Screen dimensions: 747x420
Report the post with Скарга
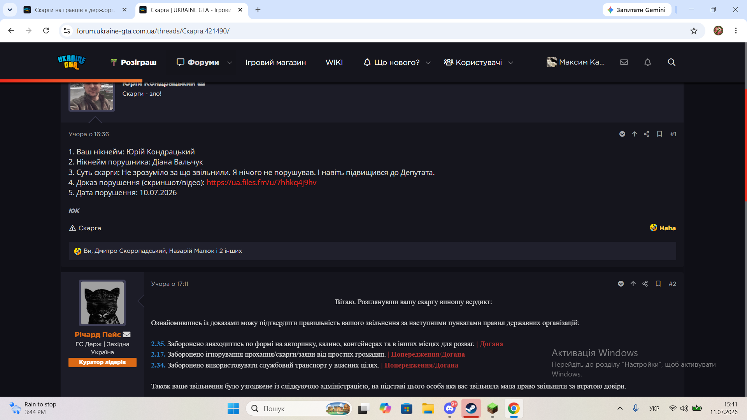click(x=85, y=228)
